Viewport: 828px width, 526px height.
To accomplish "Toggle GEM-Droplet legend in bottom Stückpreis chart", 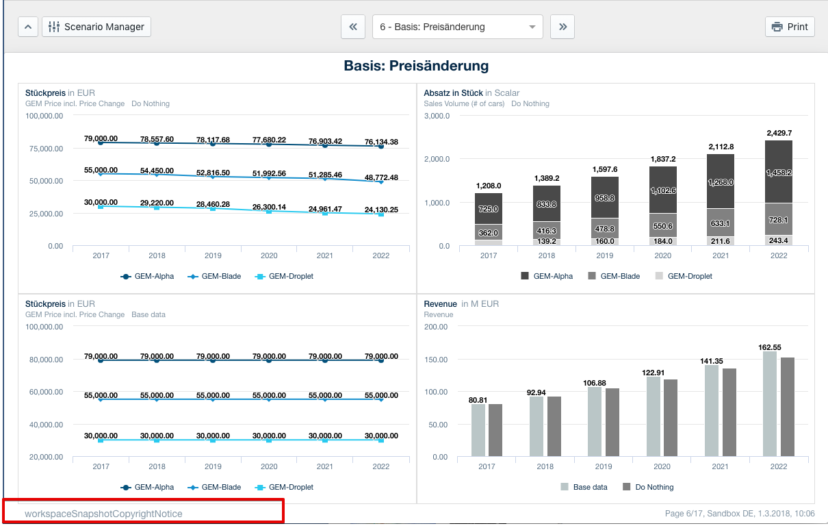I will click(x=284, y=487).
